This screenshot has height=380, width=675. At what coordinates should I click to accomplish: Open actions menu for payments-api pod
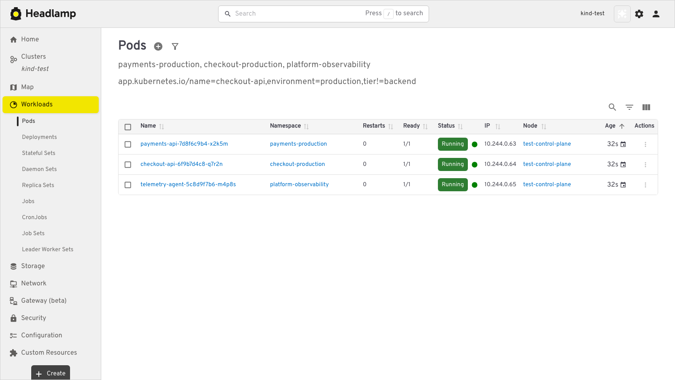(645, 144)
